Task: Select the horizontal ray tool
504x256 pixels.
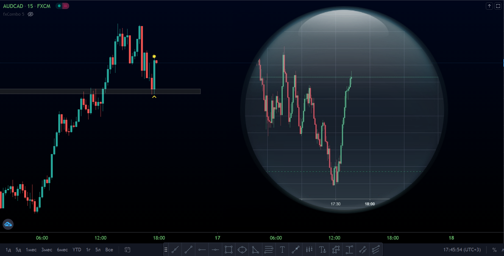Action: click(202, 250)
